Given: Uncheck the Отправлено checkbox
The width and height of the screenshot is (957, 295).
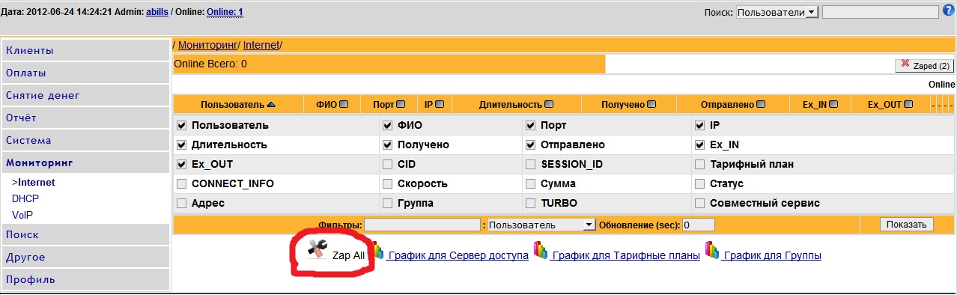Looking at the screenshot, I should [x=531, y=145].
